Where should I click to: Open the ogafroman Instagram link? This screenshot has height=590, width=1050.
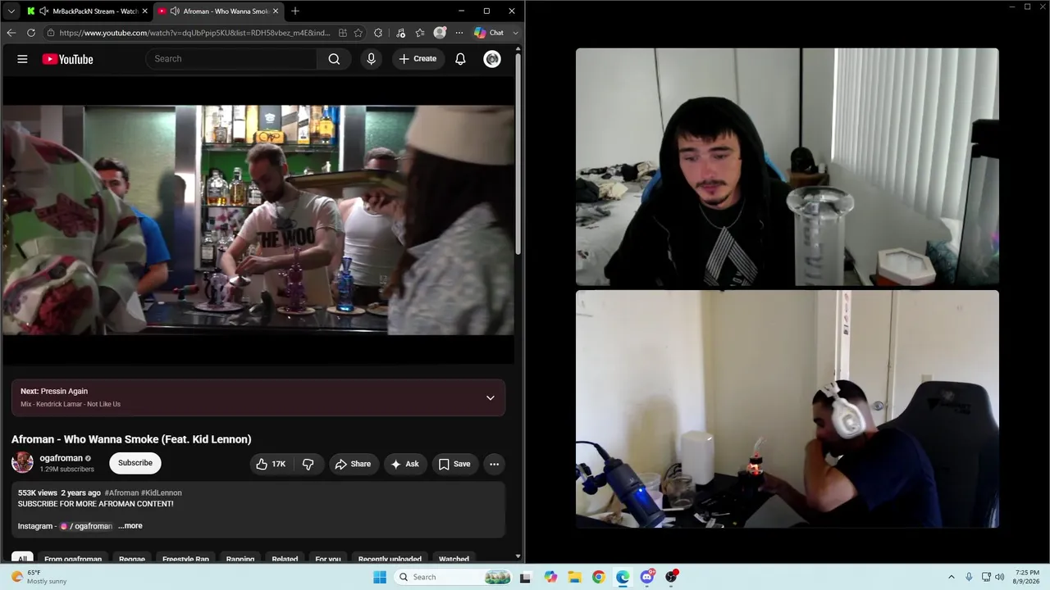coord(86,526)
